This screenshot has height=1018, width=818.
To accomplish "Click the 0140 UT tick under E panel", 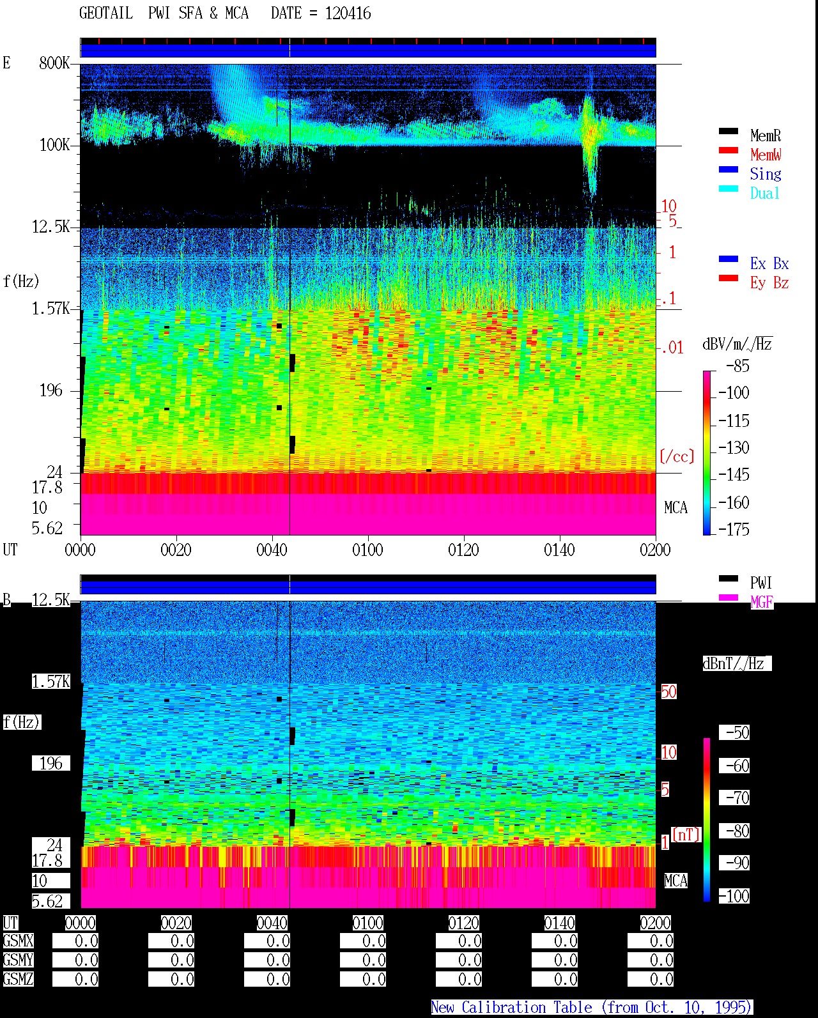I will click(x=559, y=550).
